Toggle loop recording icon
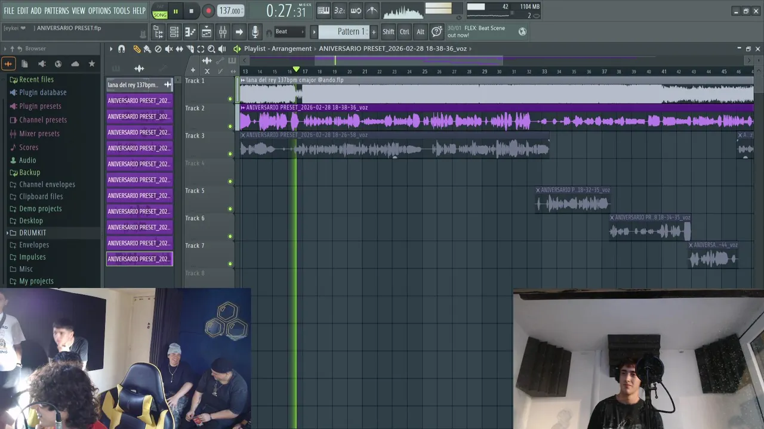Image resolution: width=764 pixels, height=429 pixels. point(356,10)
